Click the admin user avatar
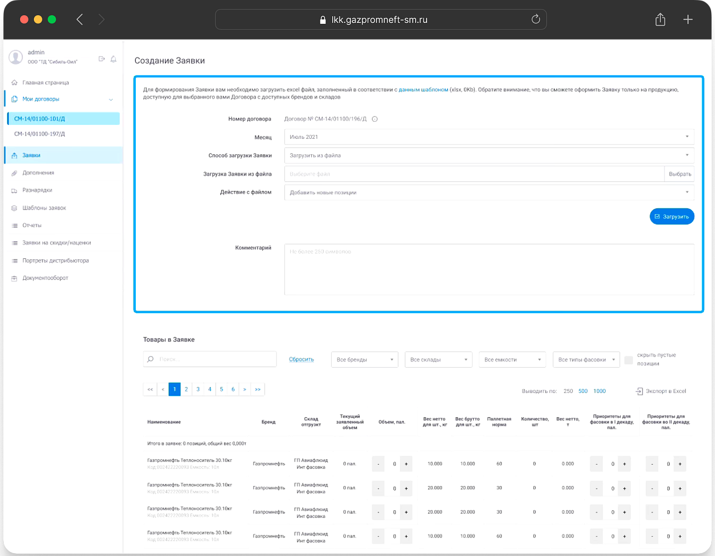The width and height of the screenshot is (715, 556). point(16,57)
